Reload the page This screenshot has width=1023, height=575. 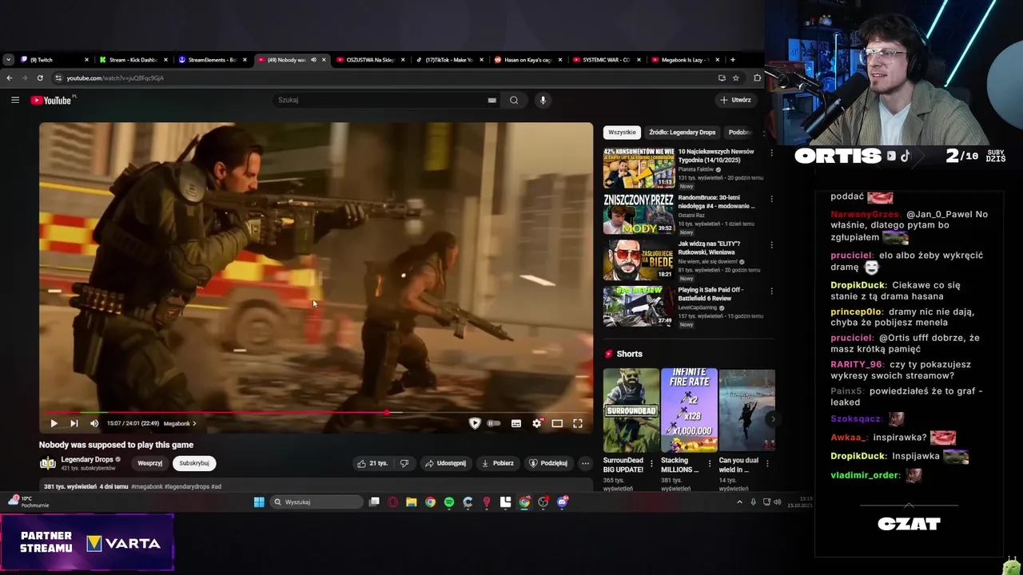[40, 78]
